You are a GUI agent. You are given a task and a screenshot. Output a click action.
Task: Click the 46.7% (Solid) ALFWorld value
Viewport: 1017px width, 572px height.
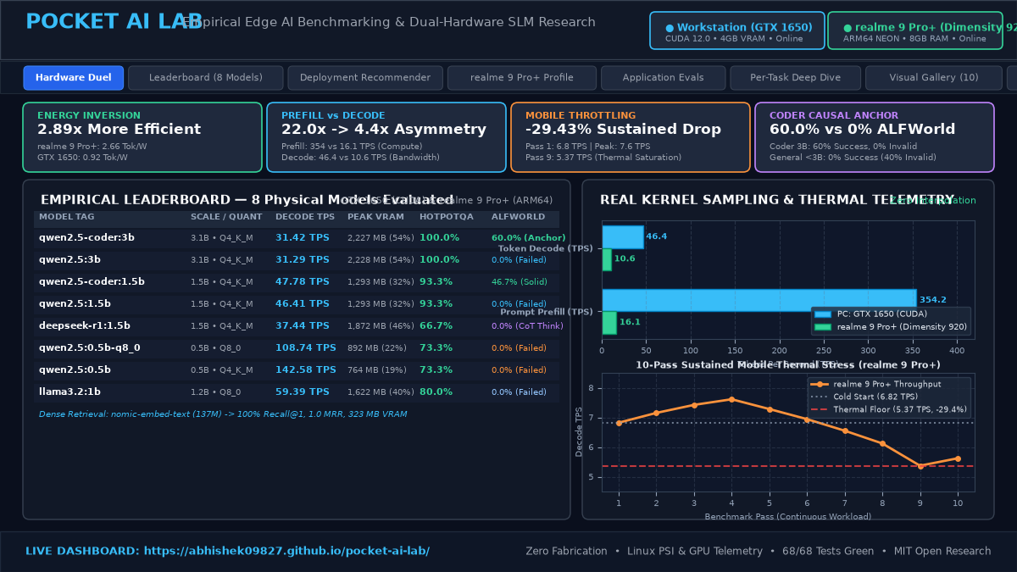[521, 282]
